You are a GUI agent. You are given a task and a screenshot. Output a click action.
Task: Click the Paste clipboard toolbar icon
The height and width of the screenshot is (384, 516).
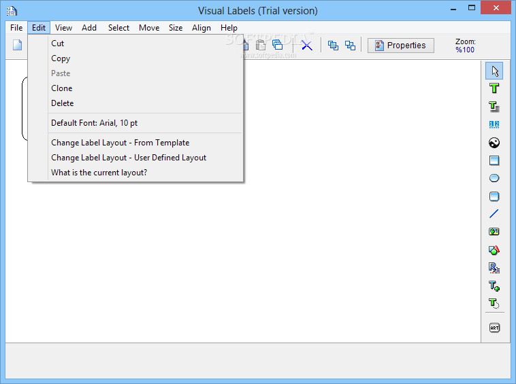260,45
